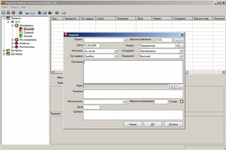The width and height of the screenshot is (226, 150).
Task: Click the Код column header
Action: pos(57,18)
